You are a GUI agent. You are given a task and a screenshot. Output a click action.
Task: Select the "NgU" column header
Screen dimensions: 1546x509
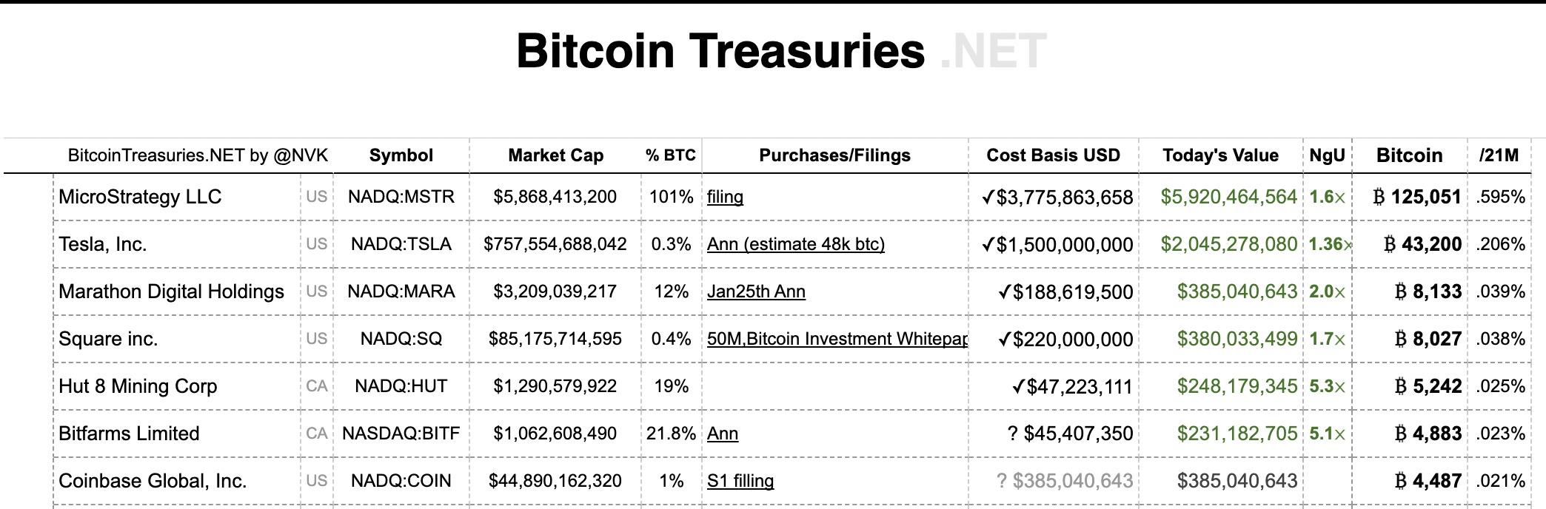tap(1327, 155)
